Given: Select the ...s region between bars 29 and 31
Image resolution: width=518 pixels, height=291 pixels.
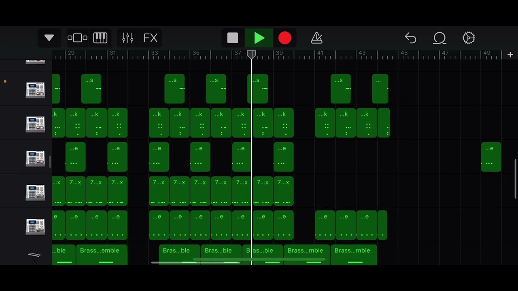Looking at the screenshot, I should [91, 89].
